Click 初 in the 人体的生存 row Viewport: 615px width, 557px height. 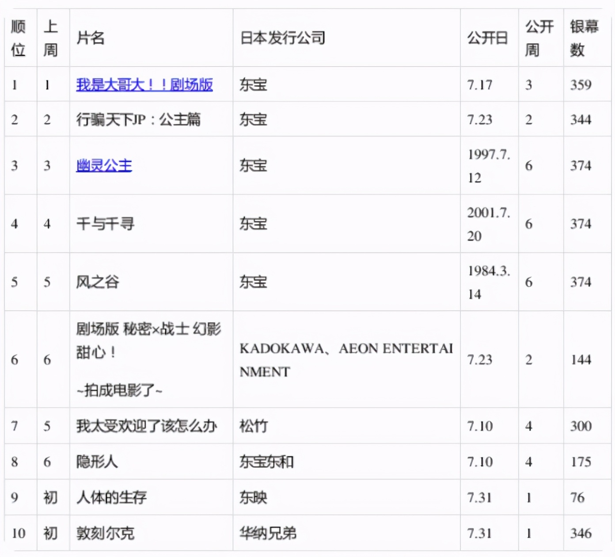(50, 498)
